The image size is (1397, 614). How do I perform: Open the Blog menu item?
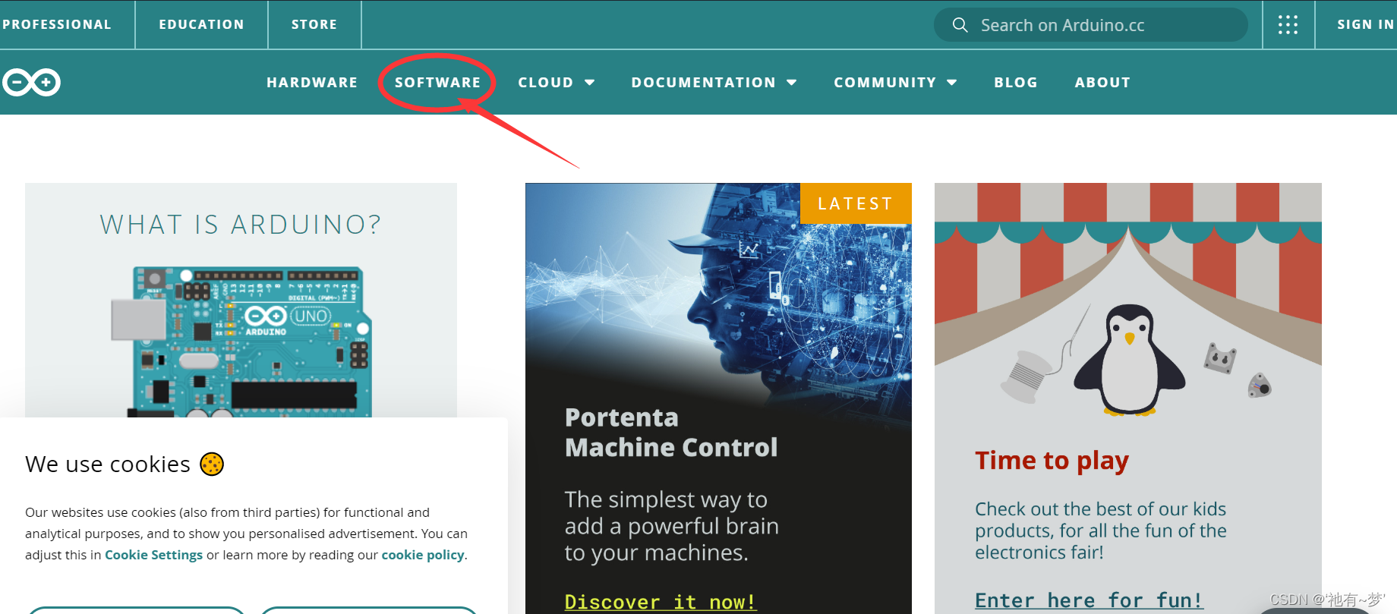(x=1016, y=82)
